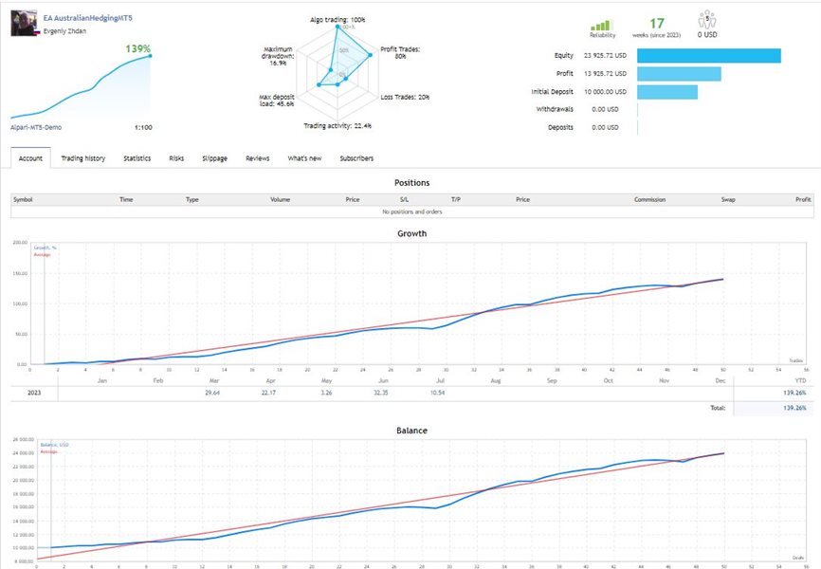
Task: Open the Slippage tab
Action: pos(214,158)
